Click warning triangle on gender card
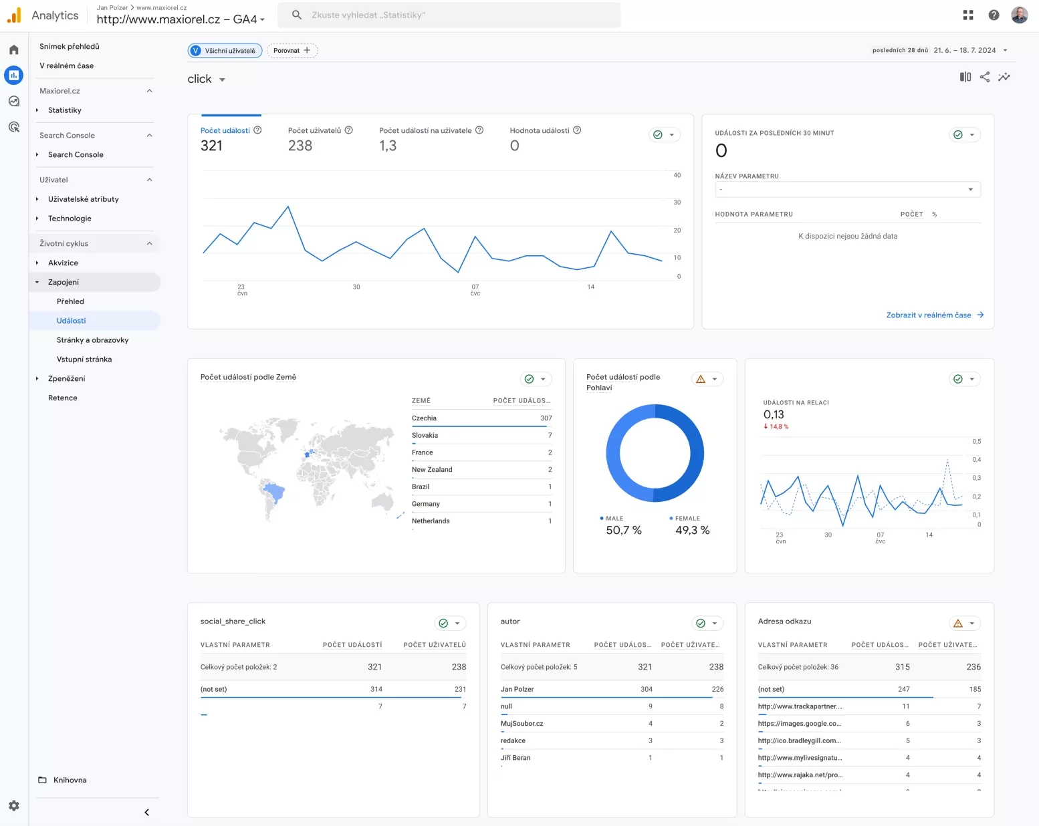 [x=701, y=379]
